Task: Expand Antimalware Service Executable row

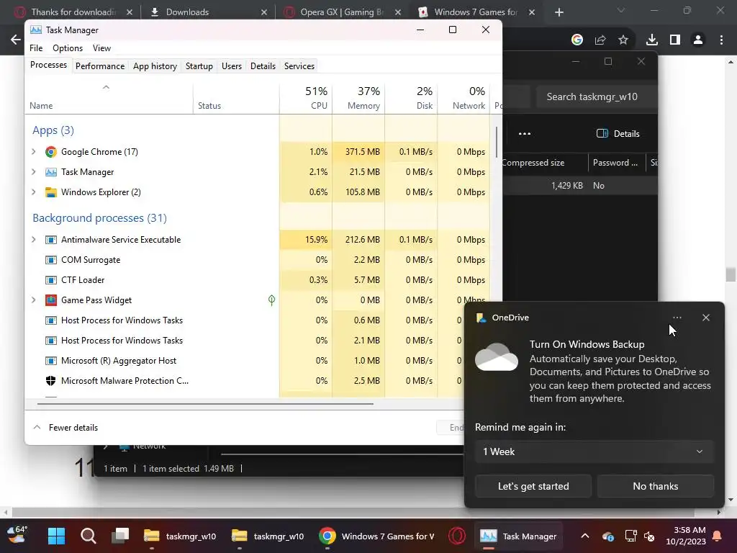Action: (33, 240)
